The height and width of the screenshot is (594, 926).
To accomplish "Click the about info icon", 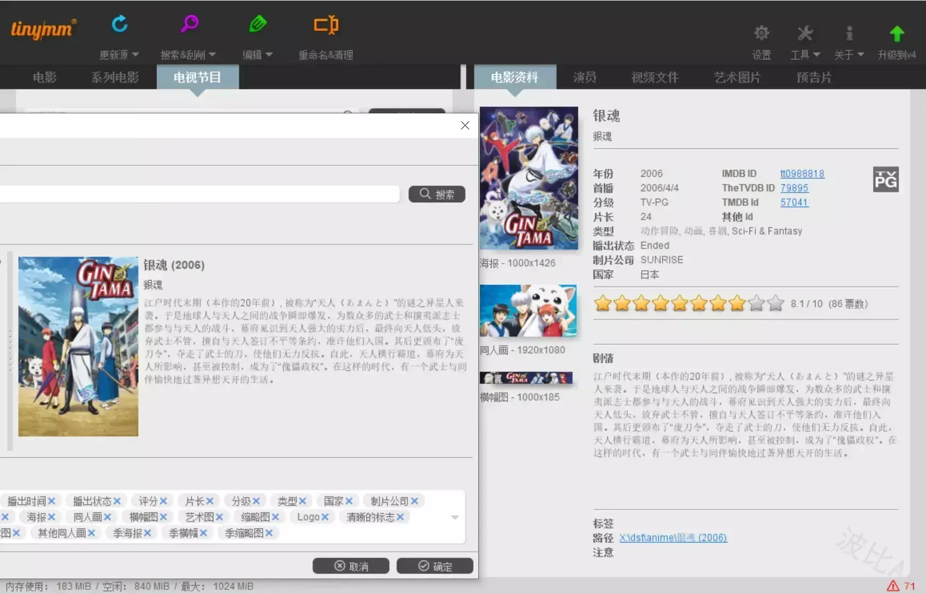I will (x=849, y=33).
